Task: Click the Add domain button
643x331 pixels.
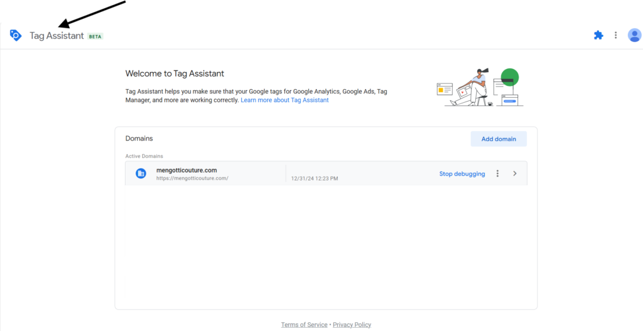Action: (499, 139)
